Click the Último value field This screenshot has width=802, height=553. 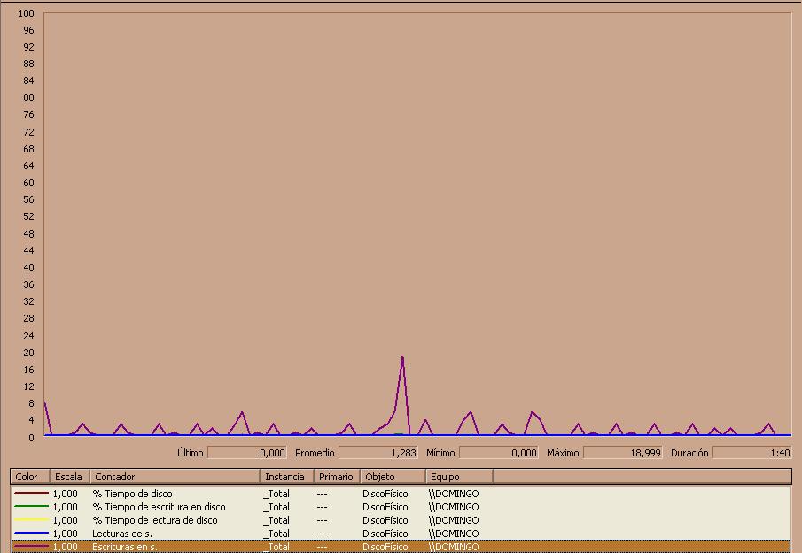(247, 453)
